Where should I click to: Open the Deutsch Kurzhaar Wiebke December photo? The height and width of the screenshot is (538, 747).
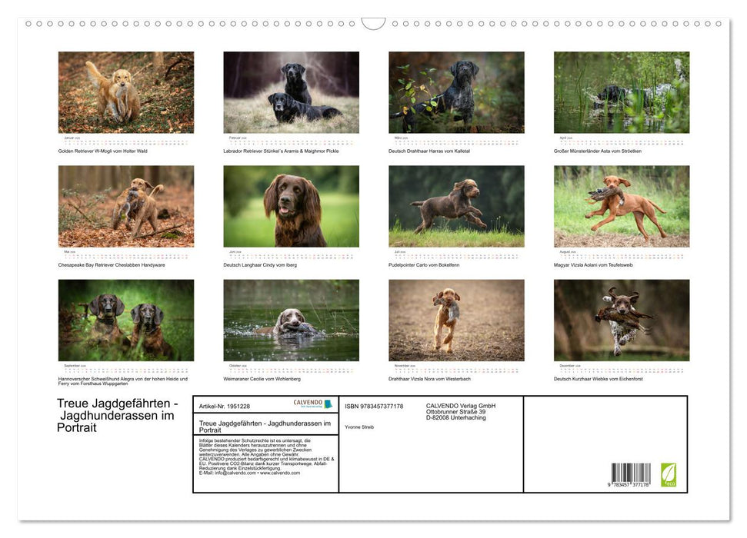(x=622, y=320)
